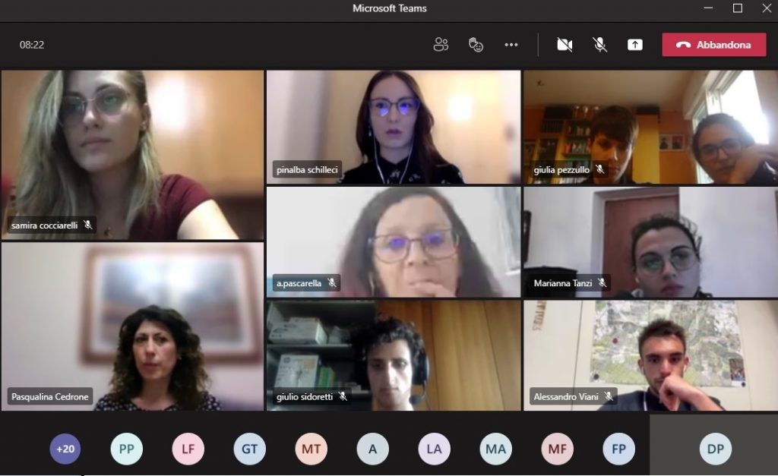Maximize the Teams window
Screen dimensions: 778x476
click(738, 8)
